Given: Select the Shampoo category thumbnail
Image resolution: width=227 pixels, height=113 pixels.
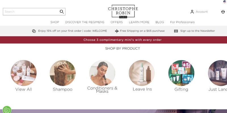Looking at the screenshot, I should coord(62,73).
